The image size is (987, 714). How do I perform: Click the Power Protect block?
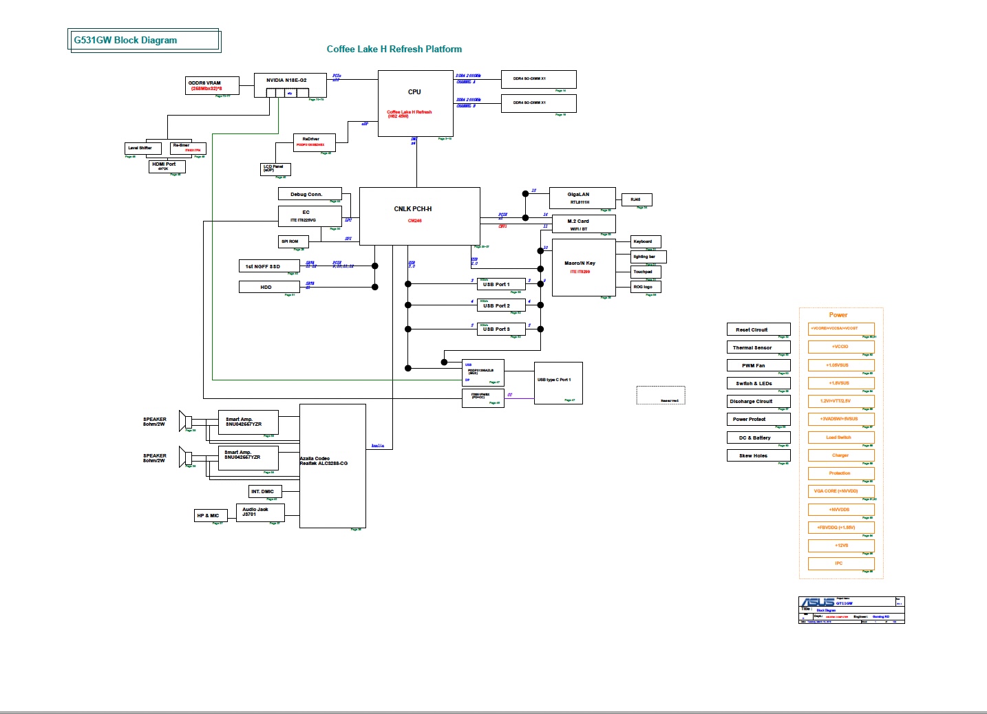(x=758, y=419)
